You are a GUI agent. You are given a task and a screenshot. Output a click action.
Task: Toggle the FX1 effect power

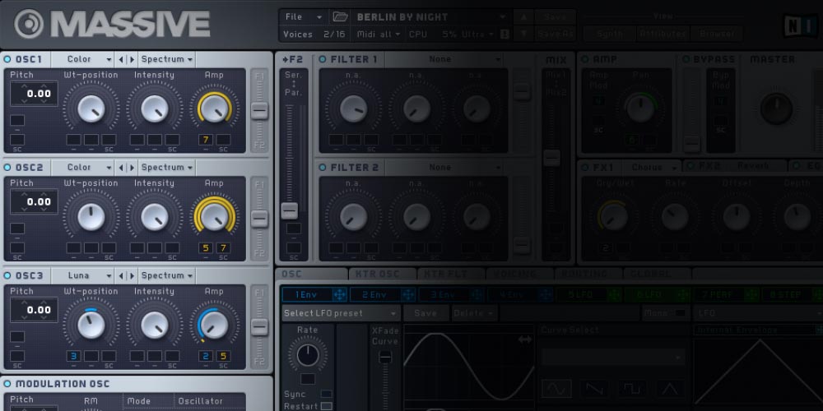[x=584, y=168]
